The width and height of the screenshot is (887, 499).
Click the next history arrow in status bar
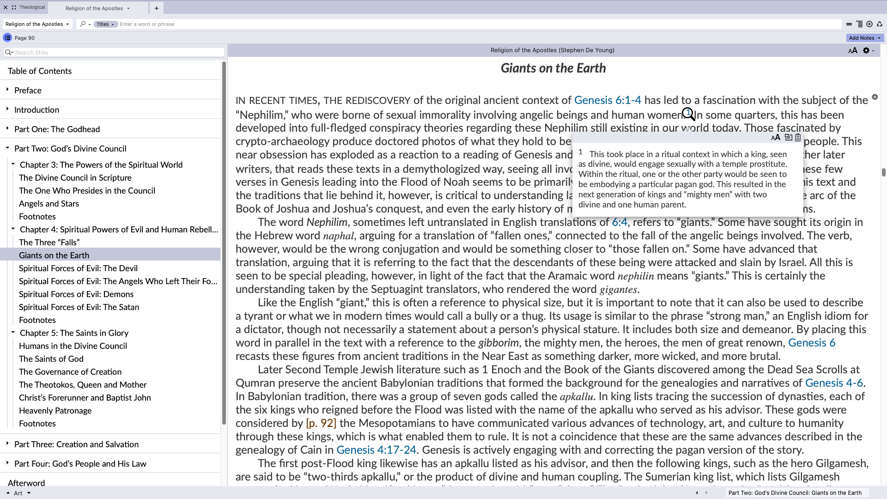point(706,493)
